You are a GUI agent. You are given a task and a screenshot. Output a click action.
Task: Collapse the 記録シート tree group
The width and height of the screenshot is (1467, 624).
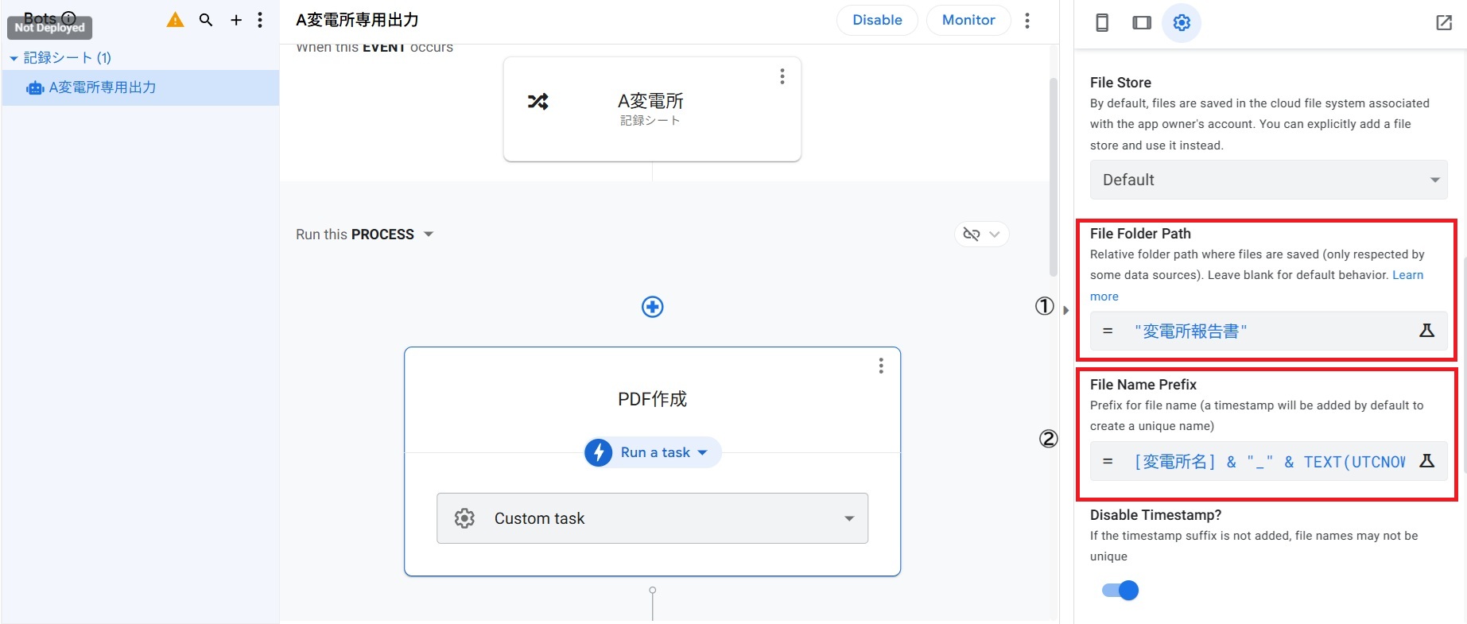click(14, 58)
